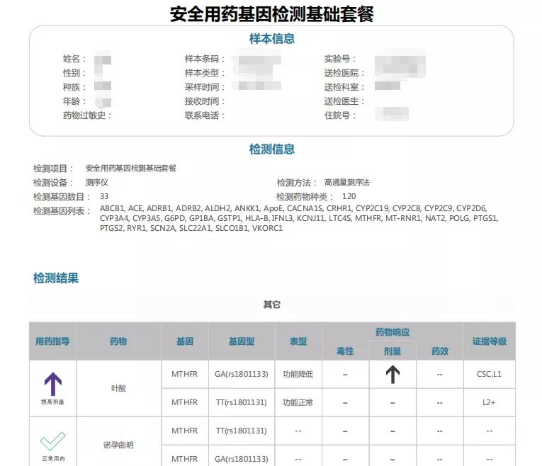Click the 用药指导 column header

point(52,341)
